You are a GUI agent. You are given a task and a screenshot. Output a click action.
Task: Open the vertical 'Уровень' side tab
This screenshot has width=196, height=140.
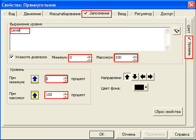coord(189,47)
